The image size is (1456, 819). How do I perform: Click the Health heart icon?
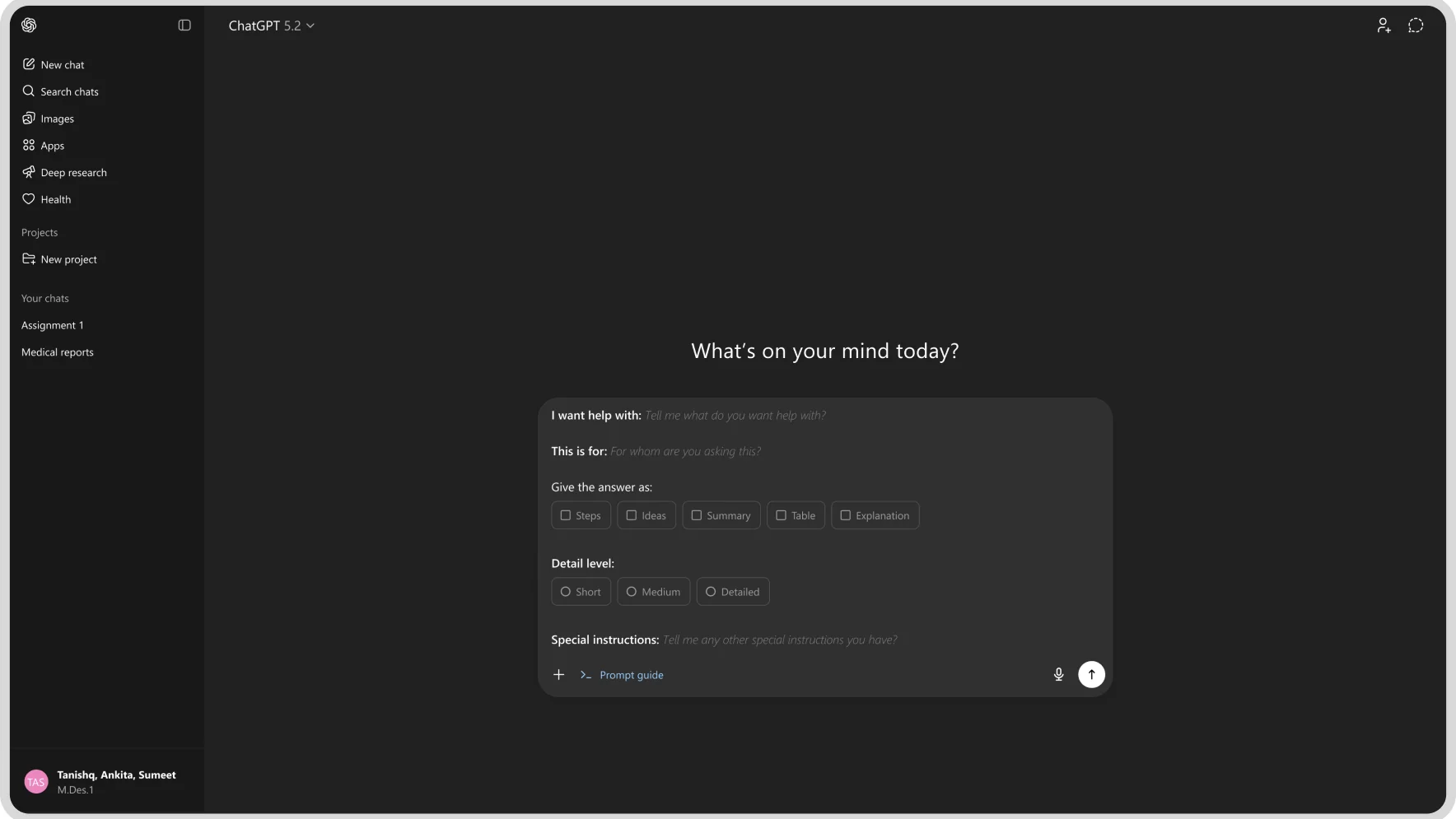29,199
